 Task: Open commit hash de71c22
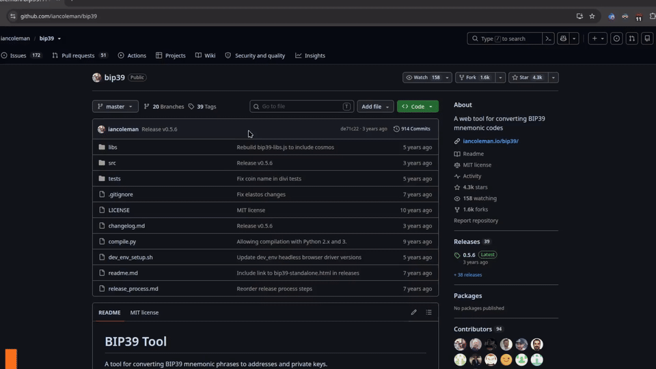[x=349, y=129]
